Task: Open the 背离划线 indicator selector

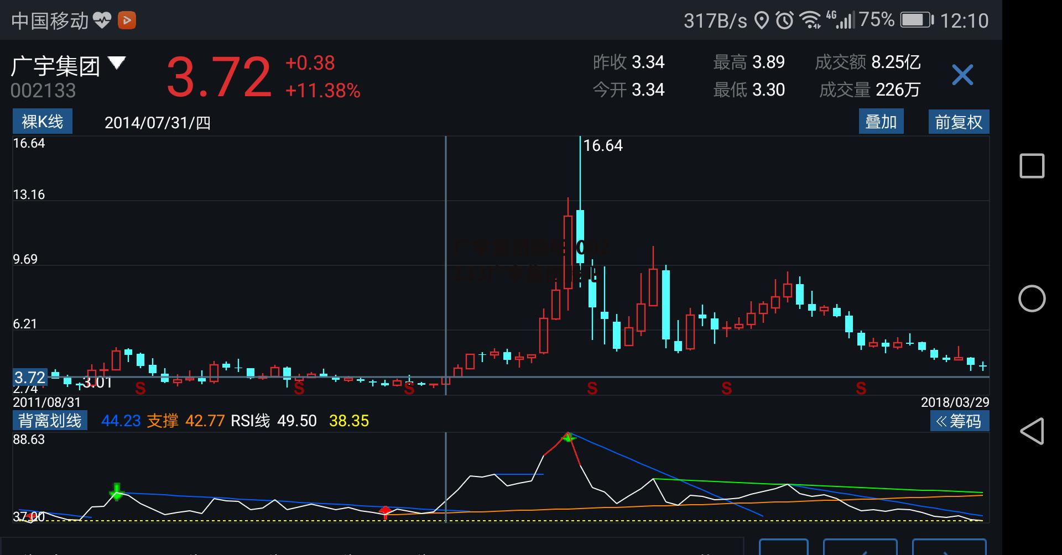Action: (x=50, y=421)
